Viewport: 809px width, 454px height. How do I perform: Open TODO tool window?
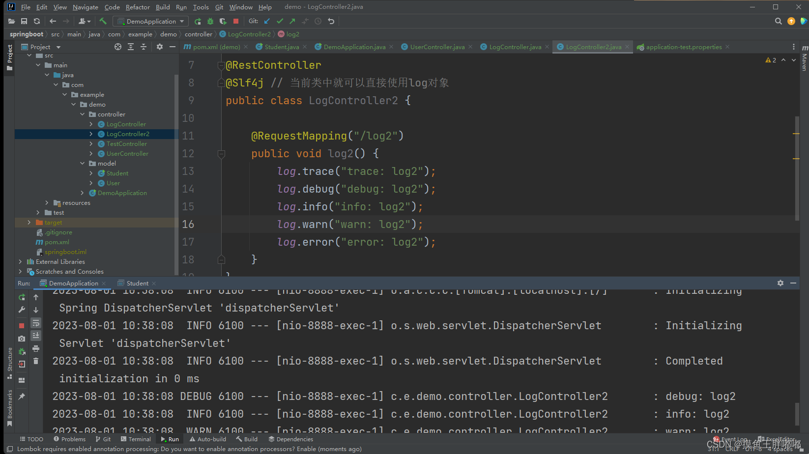pyautogui.click(x=31, y=439)
